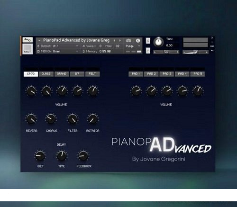Click the CP70 volume knob
Screen dimensions: 237x207
(31, 91)
